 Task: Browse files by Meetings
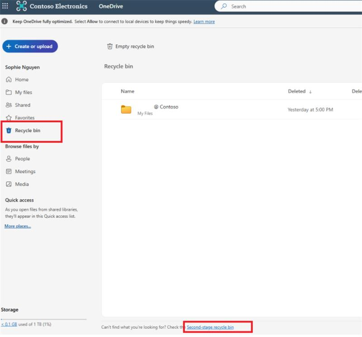(x=25, y=171)
